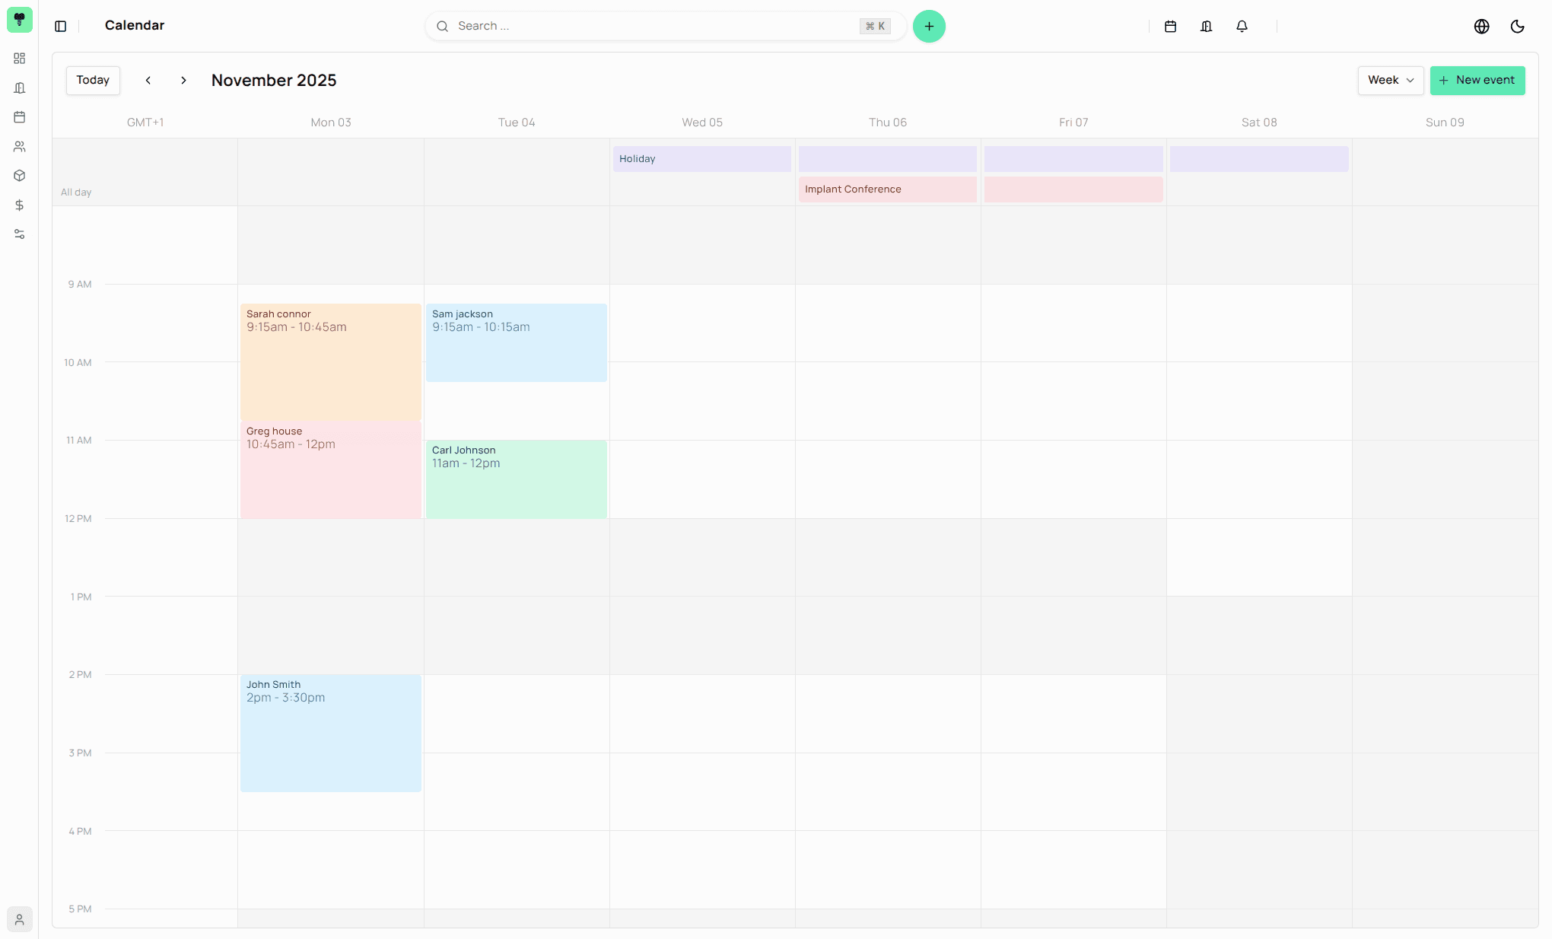The width and height of the screenshot is (1552, 939).
Task: Quick-add with the green plus button
Action: (x=929, y=26)
